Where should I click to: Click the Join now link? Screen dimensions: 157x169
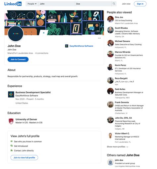point(126,4)
